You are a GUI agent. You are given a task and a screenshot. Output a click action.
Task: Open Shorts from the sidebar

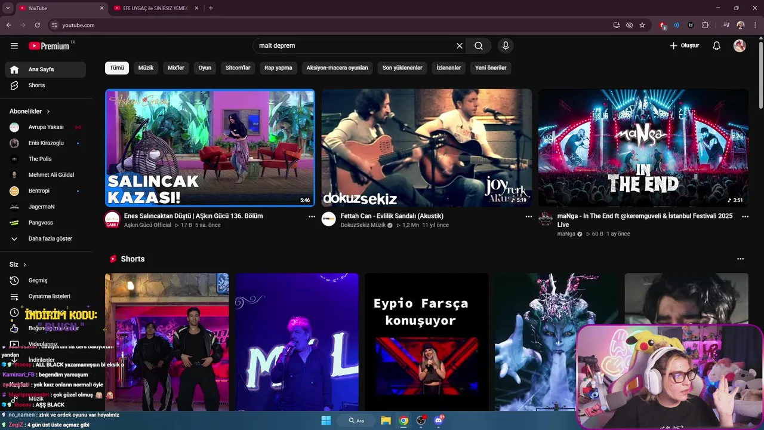coord(45,85)
